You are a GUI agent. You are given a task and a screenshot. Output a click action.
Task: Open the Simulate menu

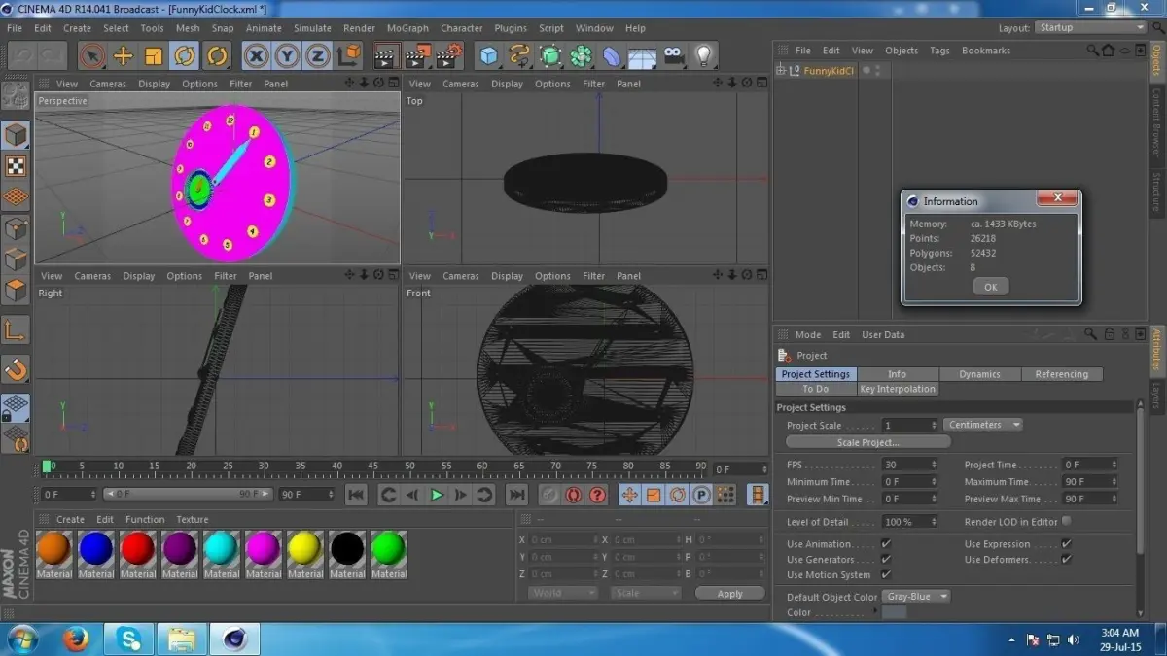312,28
